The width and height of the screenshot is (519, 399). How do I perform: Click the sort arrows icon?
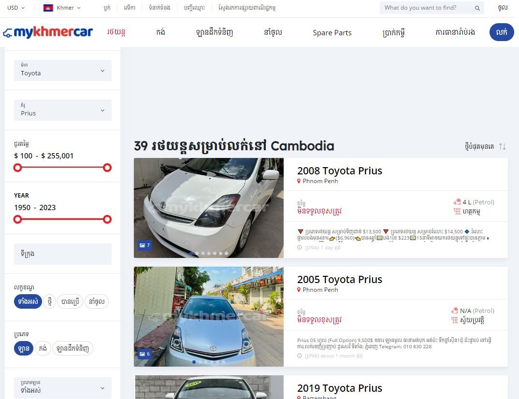(x=502, y=146)
